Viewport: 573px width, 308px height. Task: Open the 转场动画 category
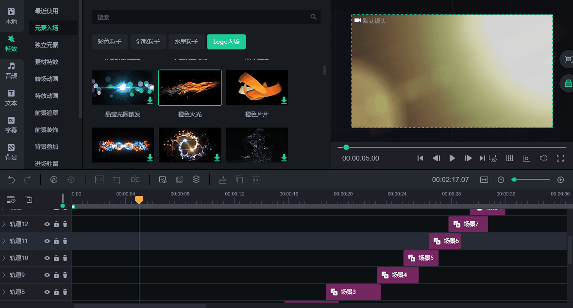tap(47, 79)
